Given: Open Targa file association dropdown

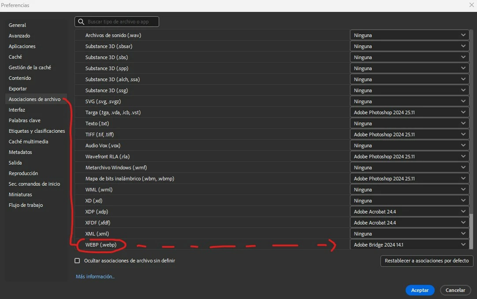Looking at the screenshot, I should pos(410,112).
